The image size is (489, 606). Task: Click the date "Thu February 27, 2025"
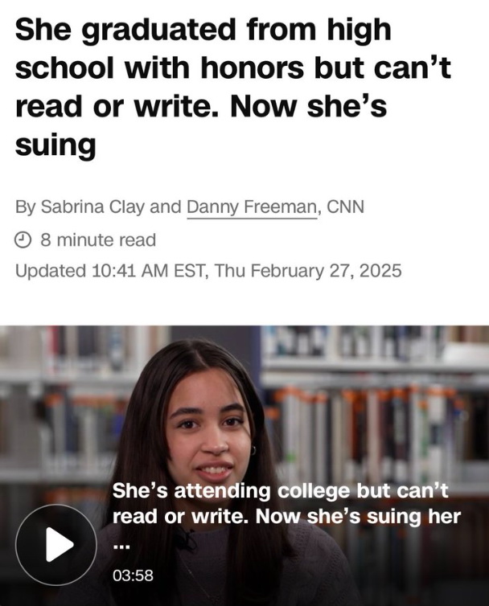306,270
